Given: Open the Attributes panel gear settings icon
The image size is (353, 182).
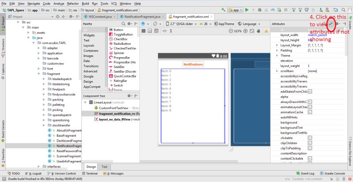Looking at the screenshot, I should (x=338, y=24).
